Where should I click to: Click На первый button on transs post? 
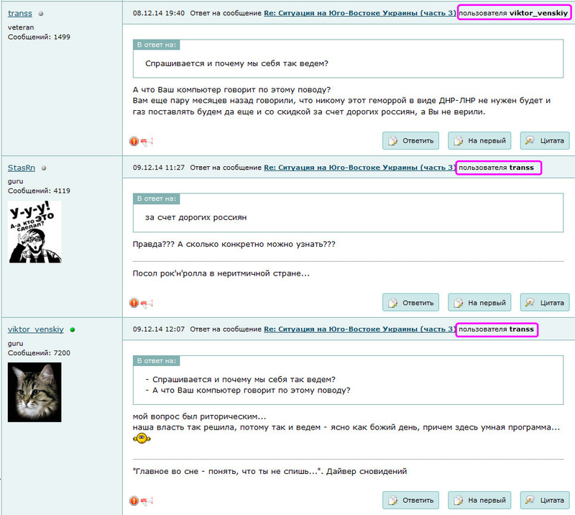coord(479,140)
